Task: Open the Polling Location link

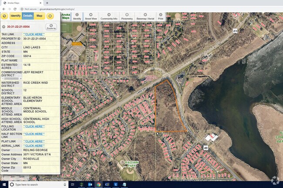Action: (x=34, y=126)
